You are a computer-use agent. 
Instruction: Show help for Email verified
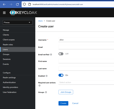tap(51, 54)
